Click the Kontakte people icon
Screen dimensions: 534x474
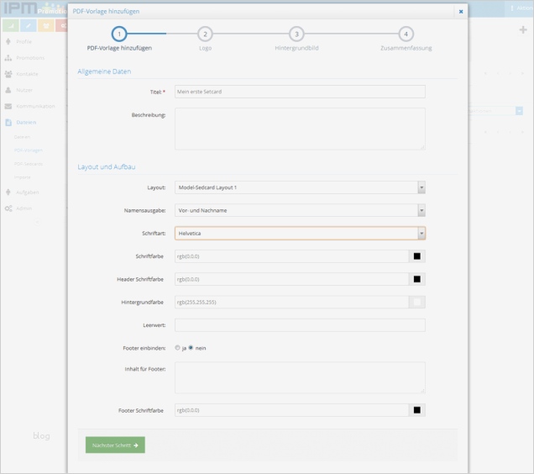8,74
